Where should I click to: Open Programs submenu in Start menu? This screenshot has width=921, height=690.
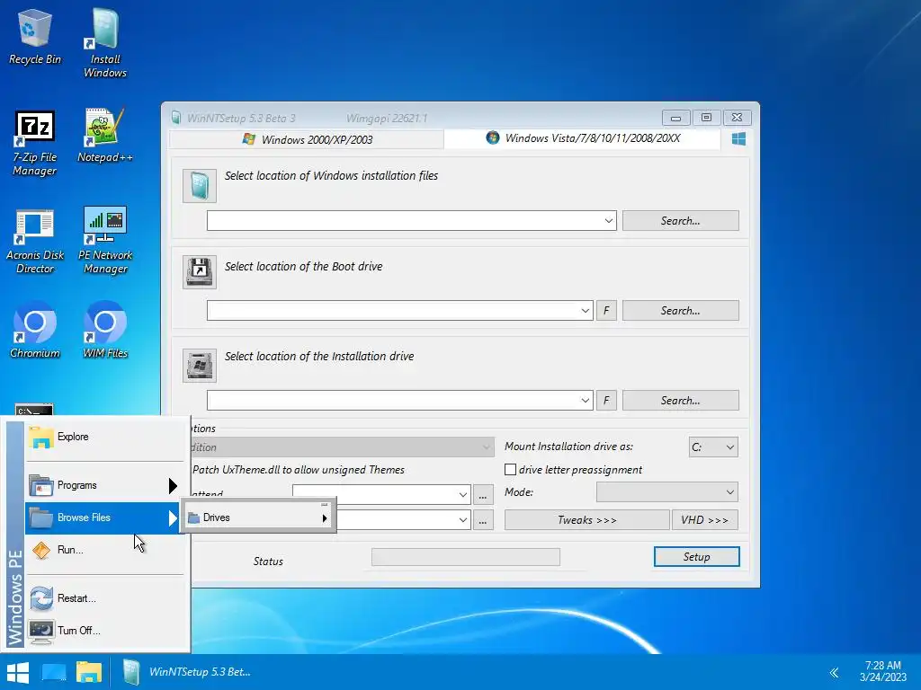click(x=103, y=485)
